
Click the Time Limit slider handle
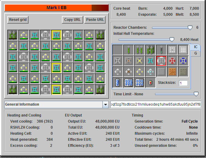[x=196, y=94]
